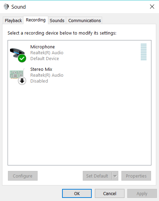Viewport: 159px width, 201px height.
Task: Open device Properties button
Action: [x=136, y=176]
